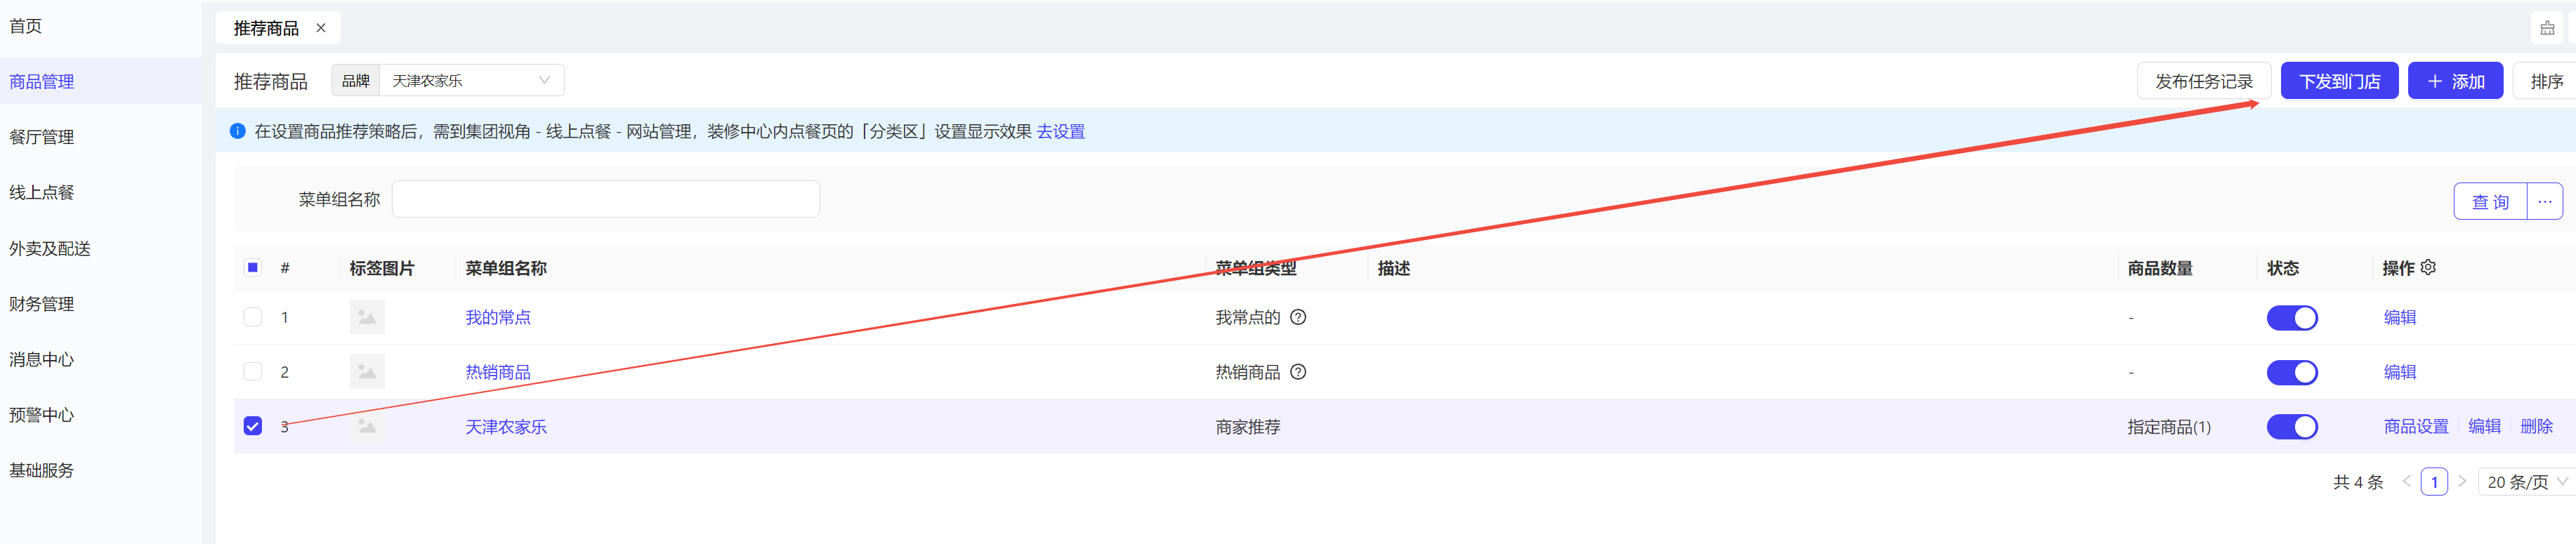Click help icon beside 我常点的 type
2576x544 pixels.
1297,317
